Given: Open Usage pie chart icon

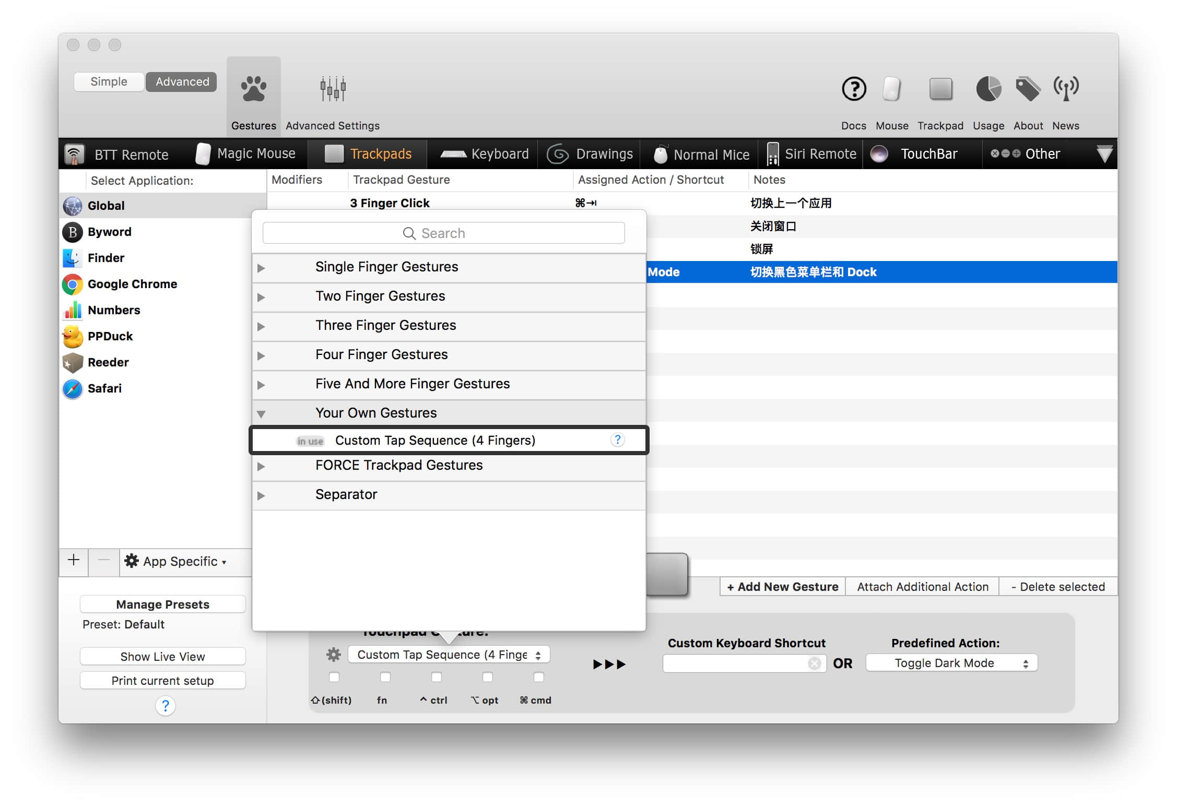Looking at the screenshot, I should tap(988, 89).
